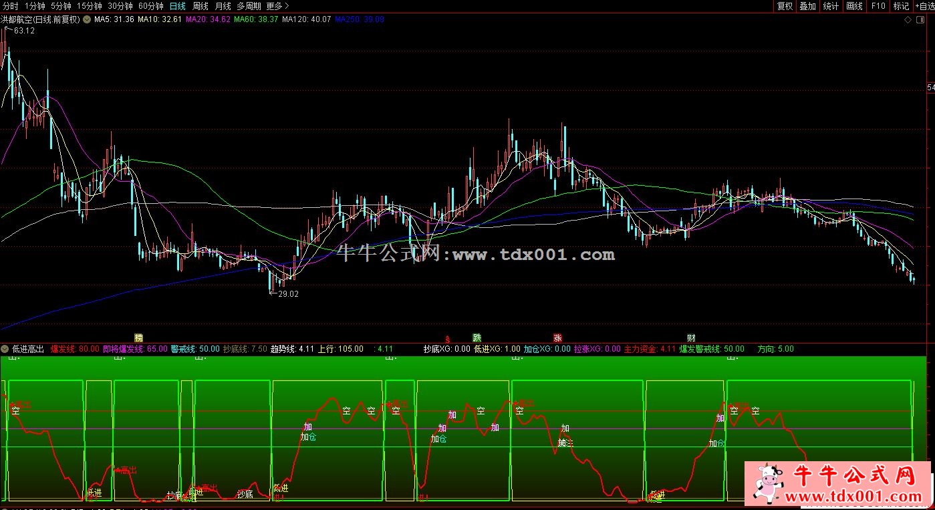
Task: Click the 洪都航空(日线 前复权) title
Action: [x=41, y=20]
